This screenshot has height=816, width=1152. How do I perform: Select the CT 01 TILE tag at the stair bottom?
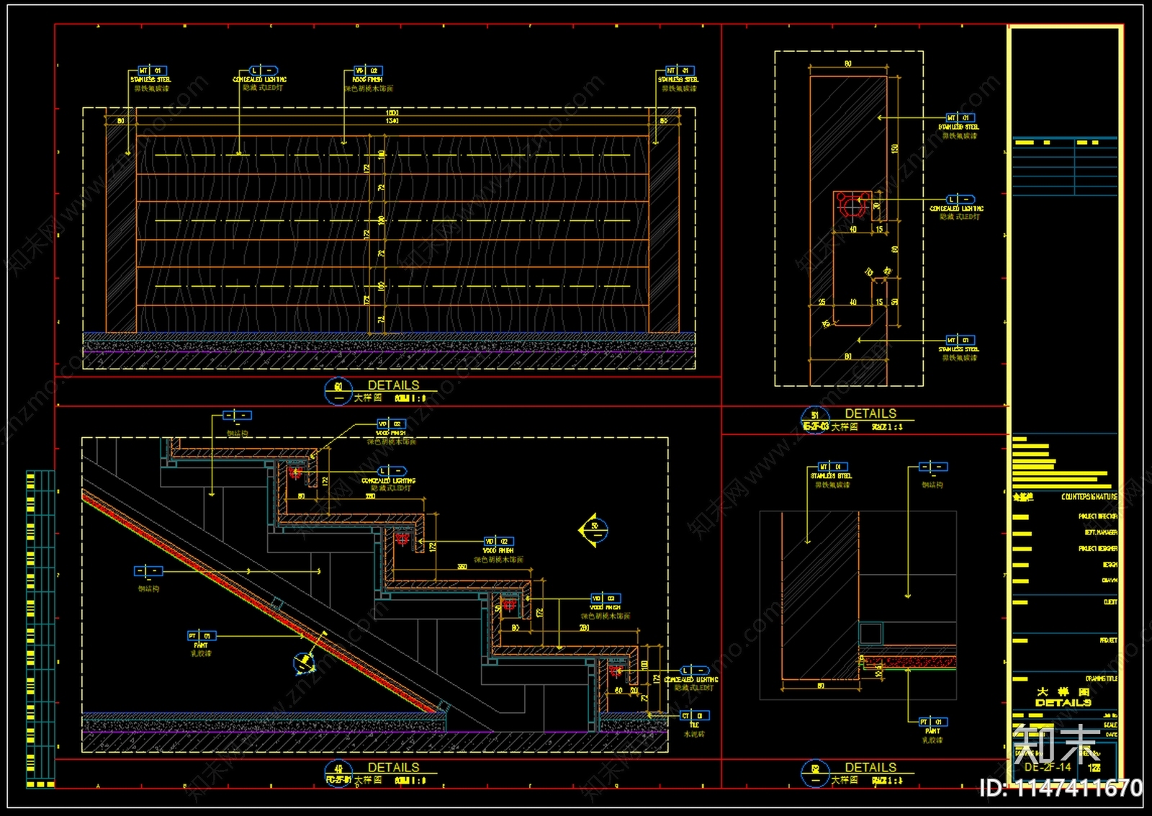[x=695, y=716]
